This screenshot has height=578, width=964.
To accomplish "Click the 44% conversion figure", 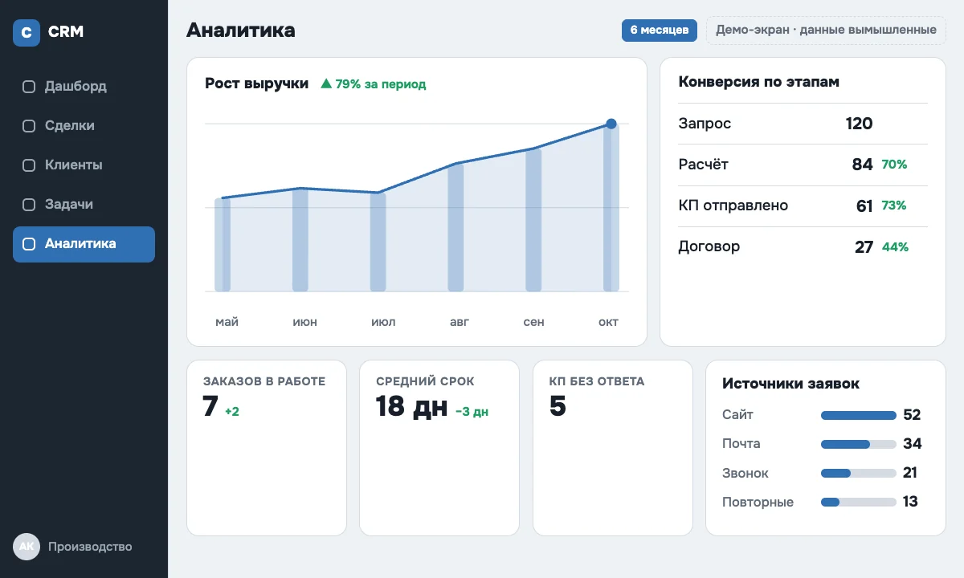I will 895,247.
